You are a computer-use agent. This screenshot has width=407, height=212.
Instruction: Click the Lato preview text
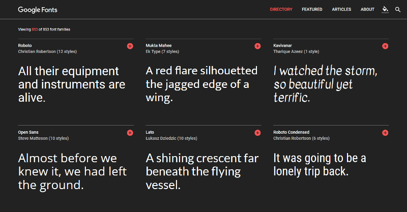[x=202, y=171]
